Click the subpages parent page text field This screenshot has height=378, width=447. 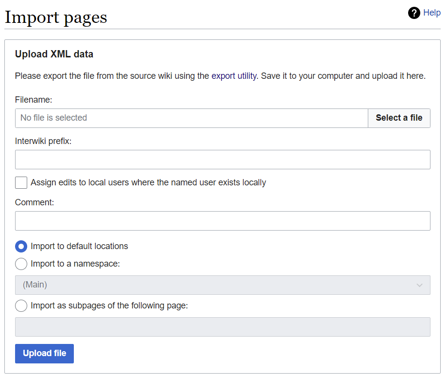[223, 327]
